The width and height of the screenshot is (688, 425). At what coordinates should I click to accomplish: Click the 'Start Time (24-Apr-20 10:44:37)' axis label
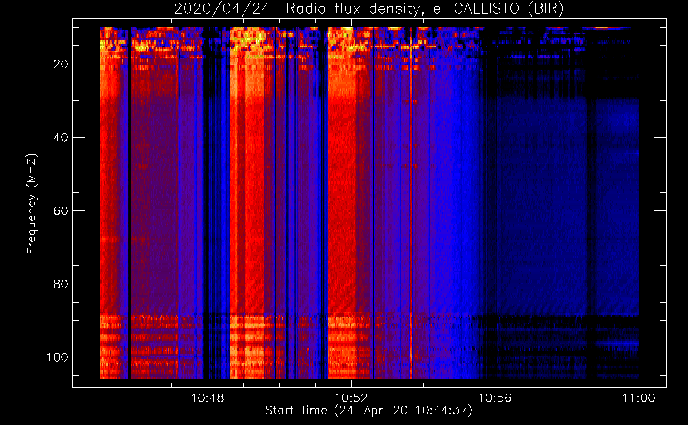(369, 411)
